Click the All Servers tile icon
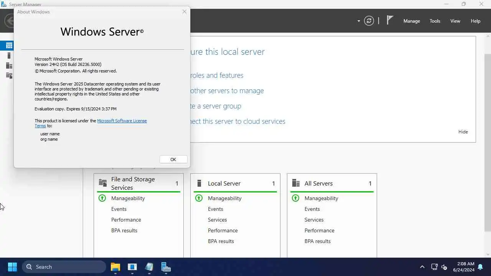The image size is (491, 276). (296, 183)
